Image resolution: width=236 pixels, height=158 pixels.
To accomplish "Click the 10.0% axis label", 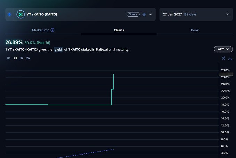I will click(225, 132).
